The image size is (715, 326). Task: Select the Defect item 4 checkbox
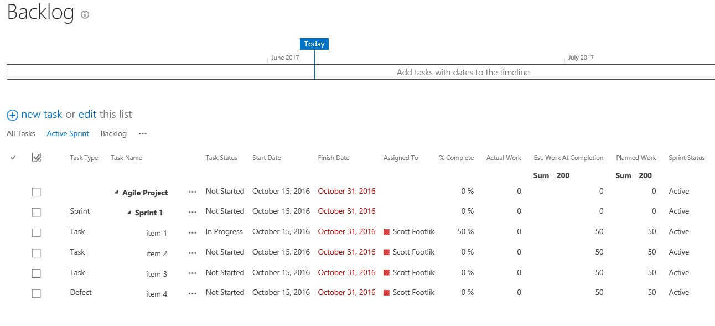coord(37,294)
